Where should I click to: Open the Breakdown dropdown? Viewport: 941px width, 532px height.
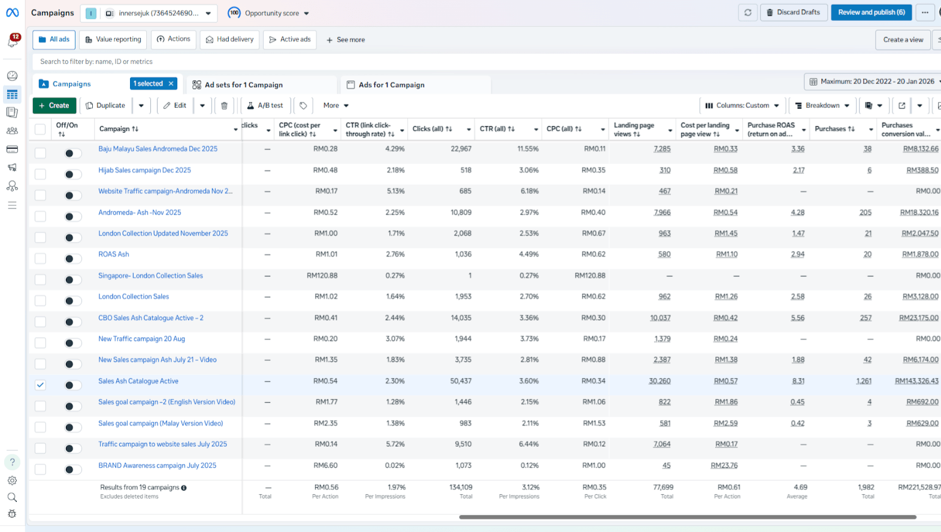[822, 105]
